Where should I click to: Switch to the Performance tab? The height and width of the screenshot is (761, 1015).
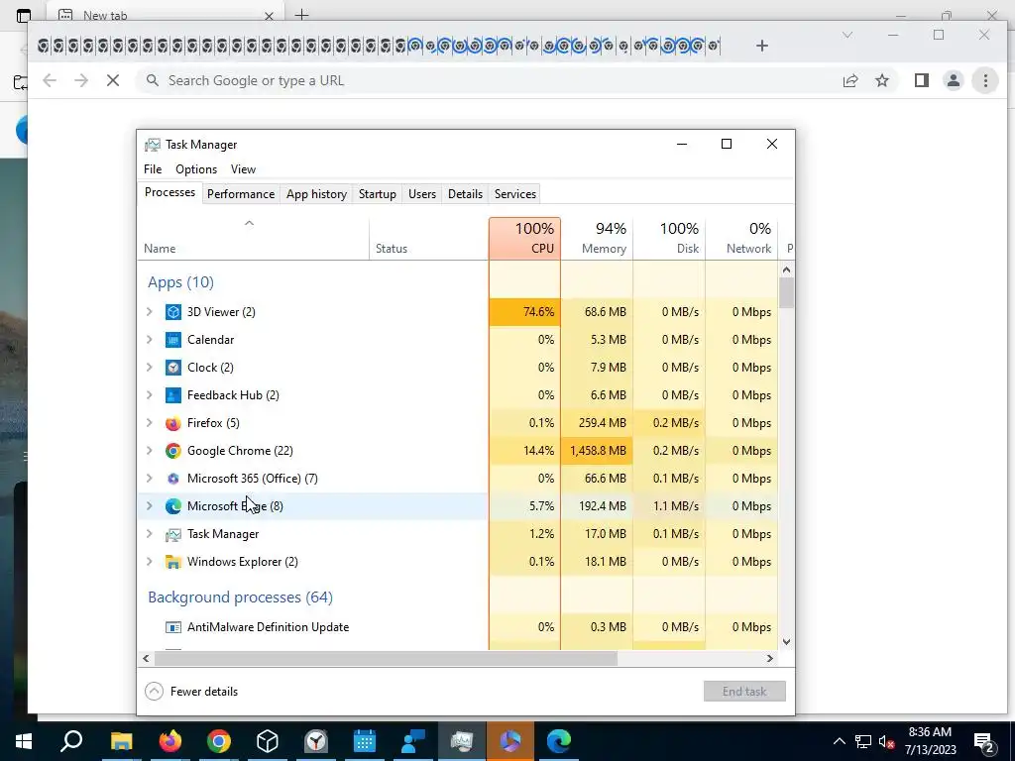(241, 194)
